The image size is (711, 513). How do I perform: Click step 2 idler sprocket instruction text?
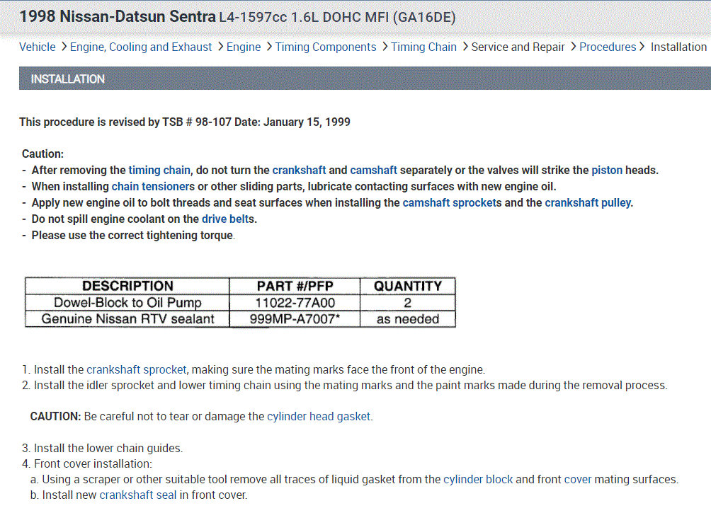click(x=345, y=386)
